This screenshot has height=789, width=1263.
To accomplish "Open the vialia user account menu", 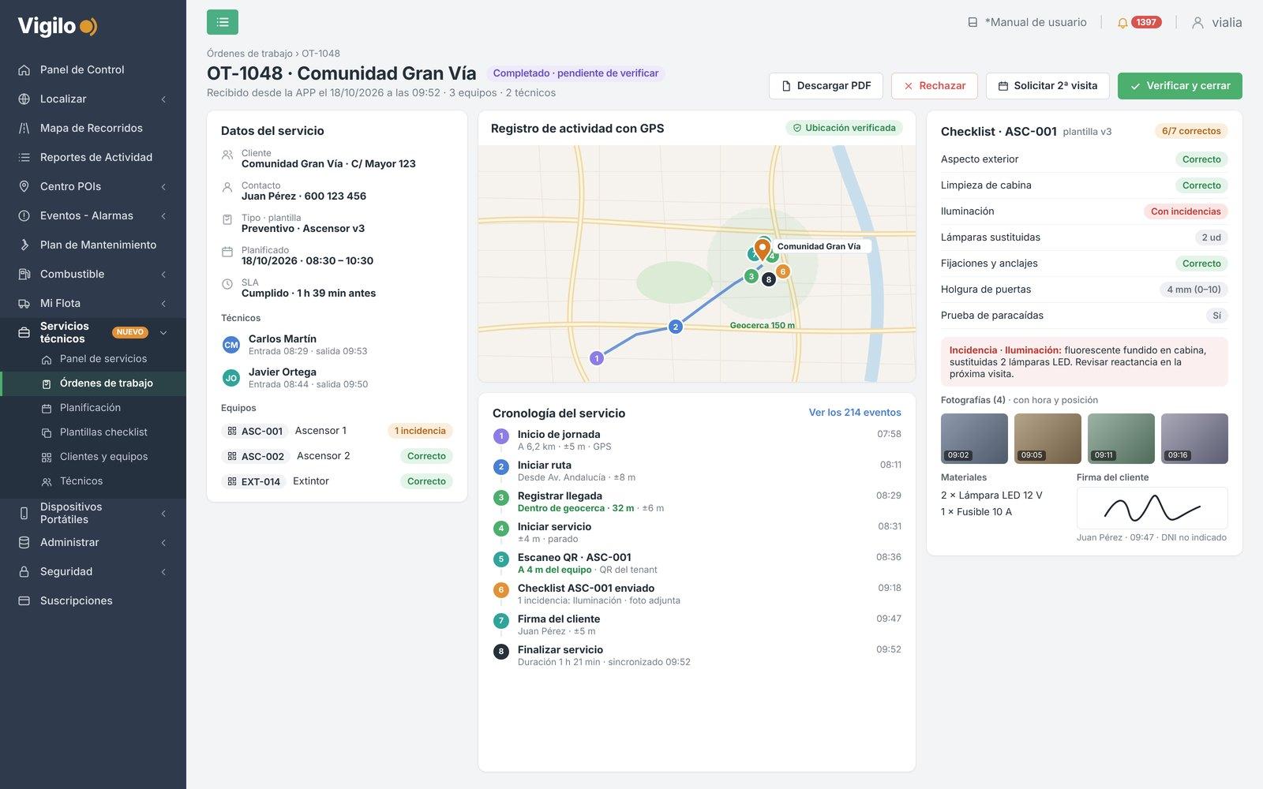I will point(1216,22).
